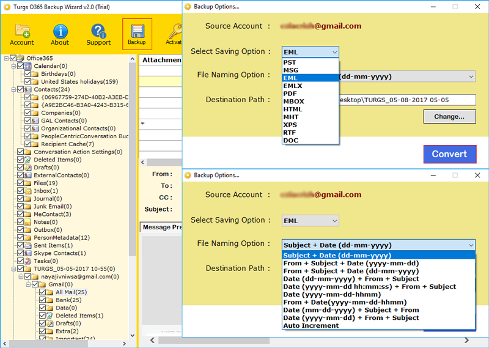Uncheck the Bank(25) checkbox
This screenshot has width=489, height=348.
(42, 300)
